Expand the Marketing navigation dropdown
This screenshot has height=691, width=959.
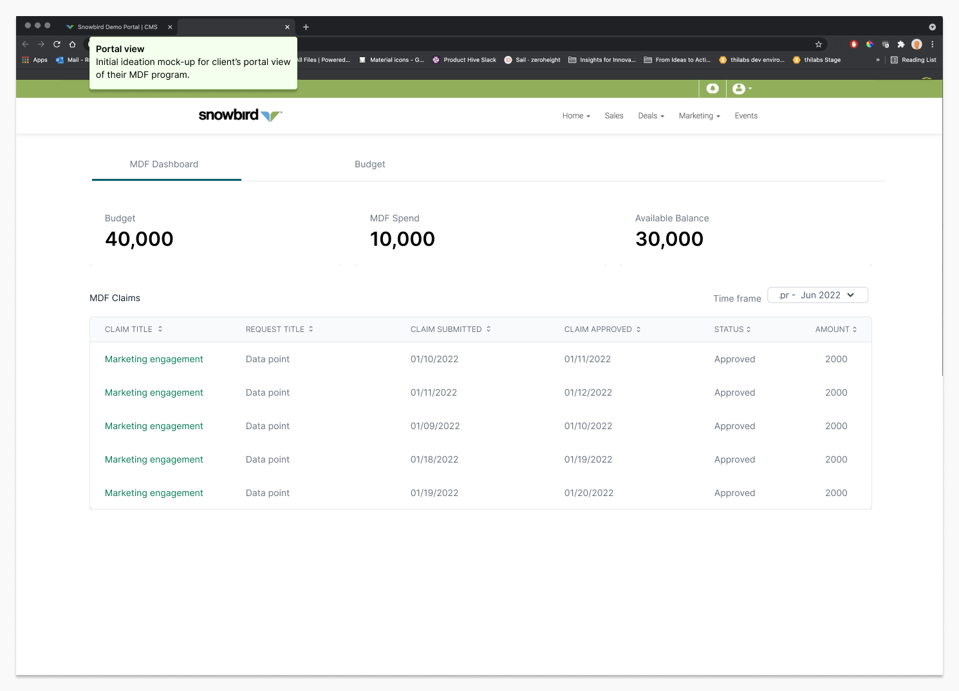tap(699, 116)
